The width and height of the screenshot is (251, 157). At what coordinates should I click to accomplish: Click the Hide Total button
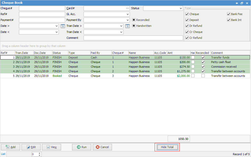tap(167, 147)
